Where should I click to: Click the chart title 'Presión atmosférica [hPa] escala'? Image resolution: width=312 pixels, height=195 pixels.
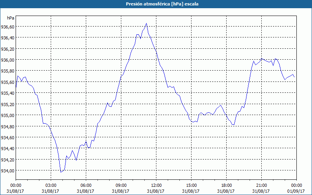[x=162, y=4]
